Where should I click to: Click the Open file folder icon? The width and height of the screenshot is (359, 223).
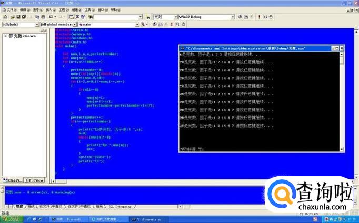point(12,17)
